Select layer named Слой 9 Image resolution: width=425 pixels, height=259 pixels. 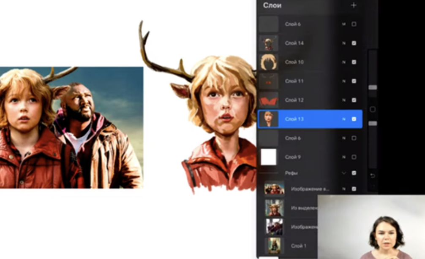pos(293,157)
